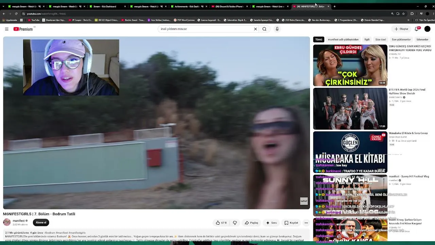Switch to Achievements - Kick Dashboard tab
The image size is (435, 245).
click(189, 6)
